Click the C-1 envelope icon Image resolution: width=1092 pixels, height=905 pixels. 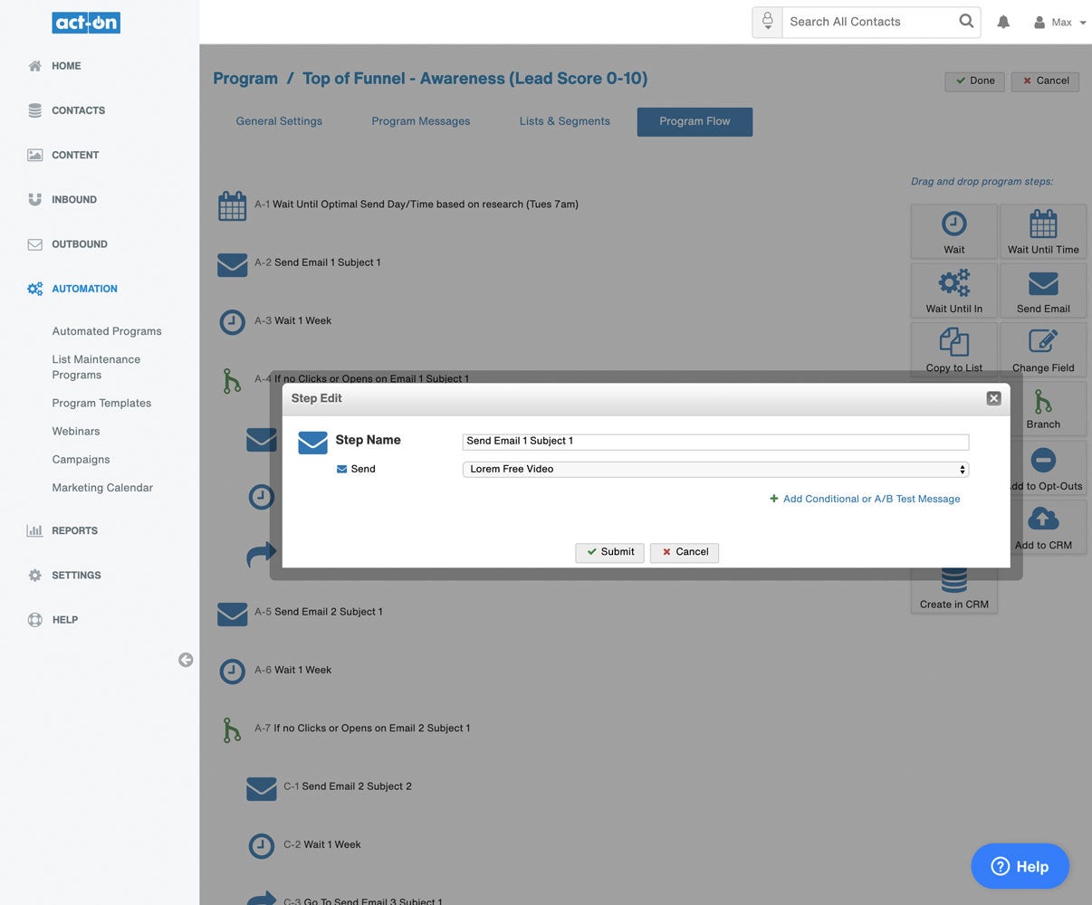[262, 788]
